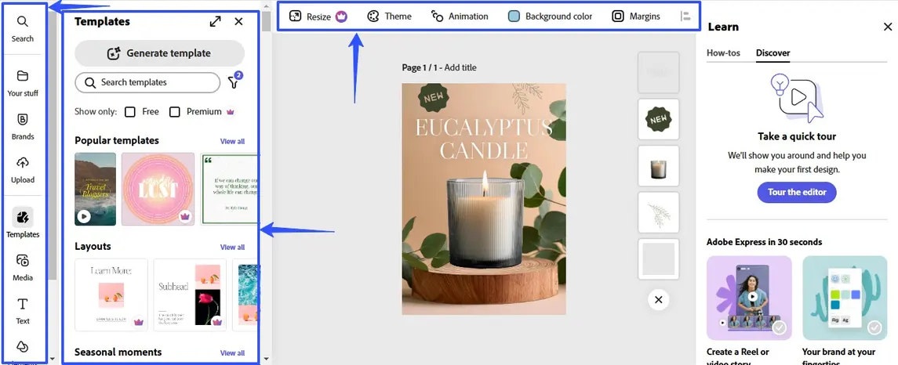Open Your stuff folder icon
898x365 pixels.
pos(23,76)
